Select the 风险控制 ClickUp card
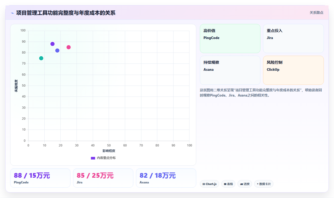Screen dimensions: 334x198 coord(293,70)
